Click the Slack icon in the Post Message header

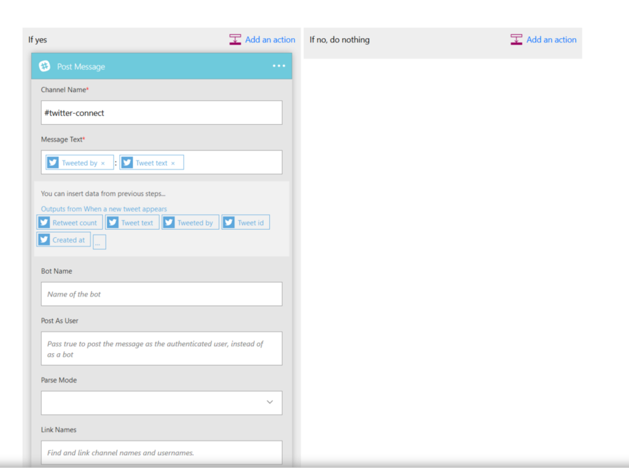[x=44, y=66]
